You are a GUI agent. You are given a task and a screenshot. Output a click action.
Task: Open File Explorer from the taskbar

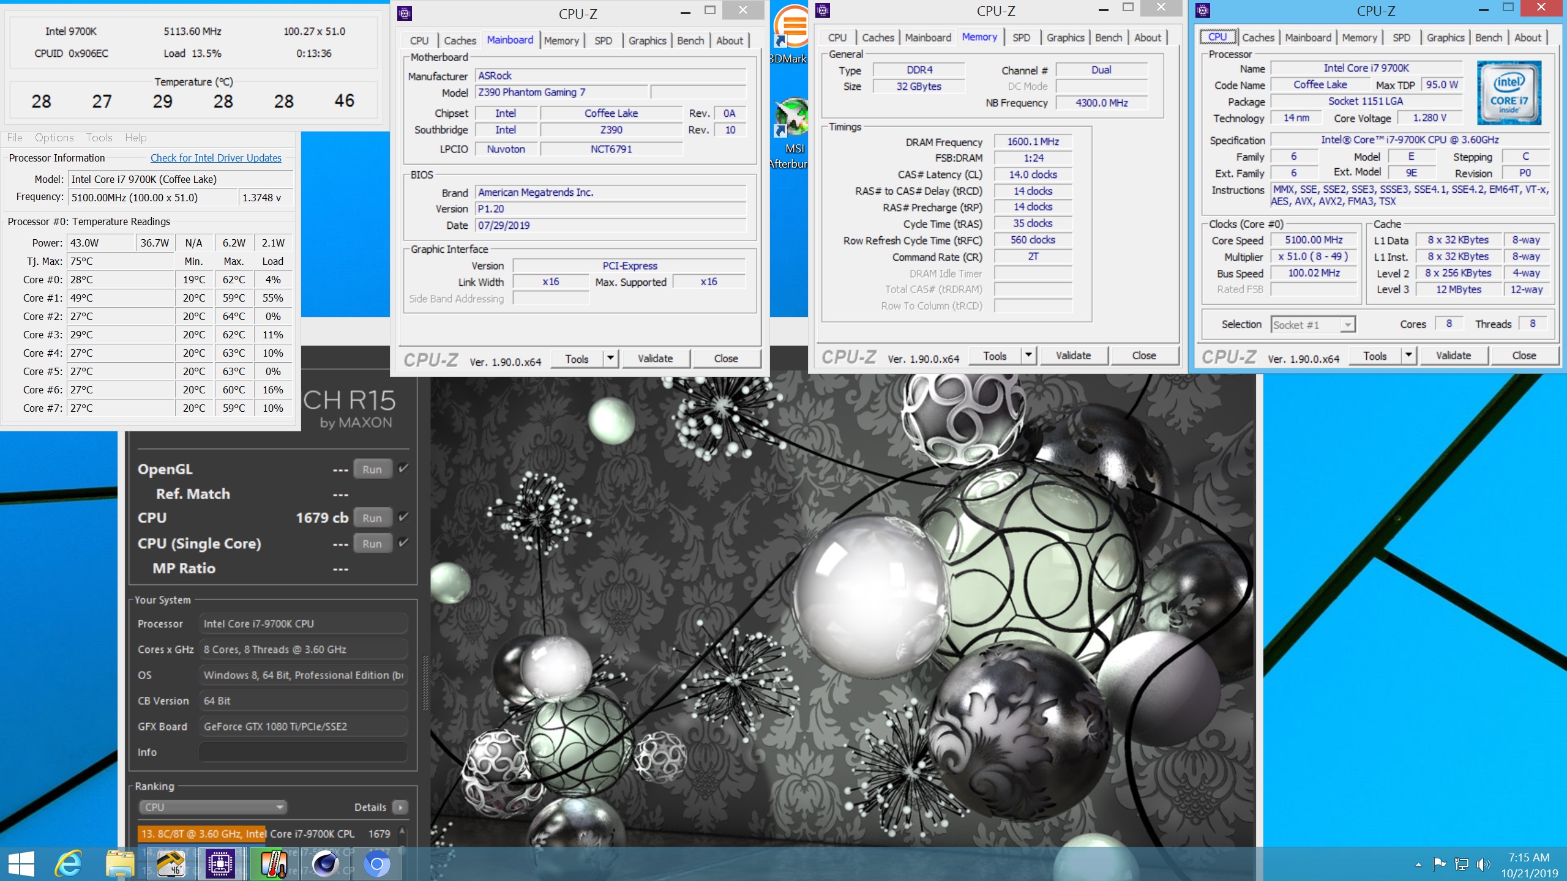pos(120,864)
